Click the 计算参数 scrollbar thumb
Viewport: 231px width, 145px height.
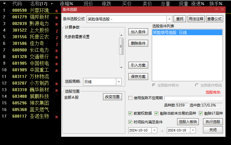click(121, 46)
